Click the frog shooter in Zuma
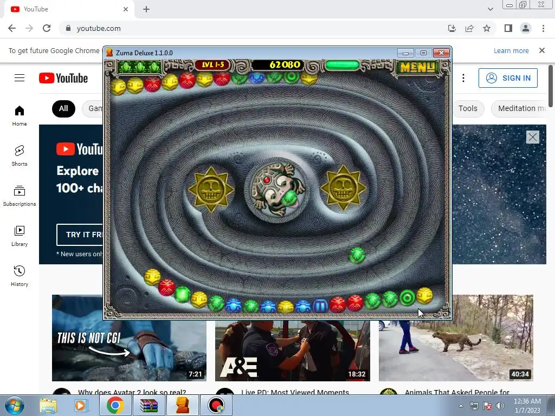 point(277,189)
